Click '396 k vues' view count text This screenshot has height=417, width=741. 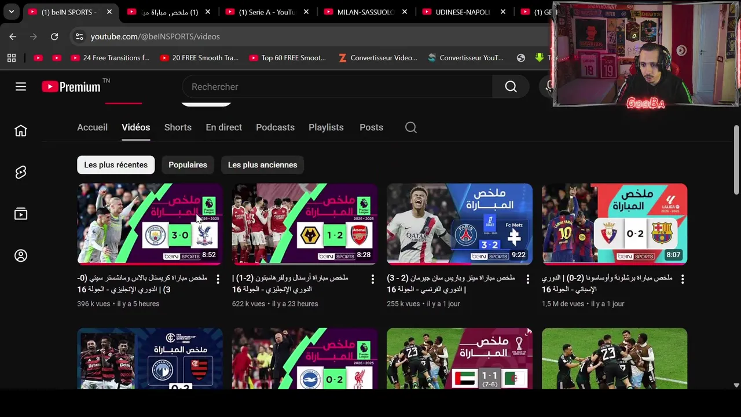point(94,304)
